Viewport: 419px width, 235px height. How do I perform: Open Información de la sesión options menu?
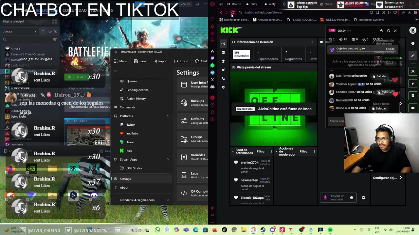(312, 42)
